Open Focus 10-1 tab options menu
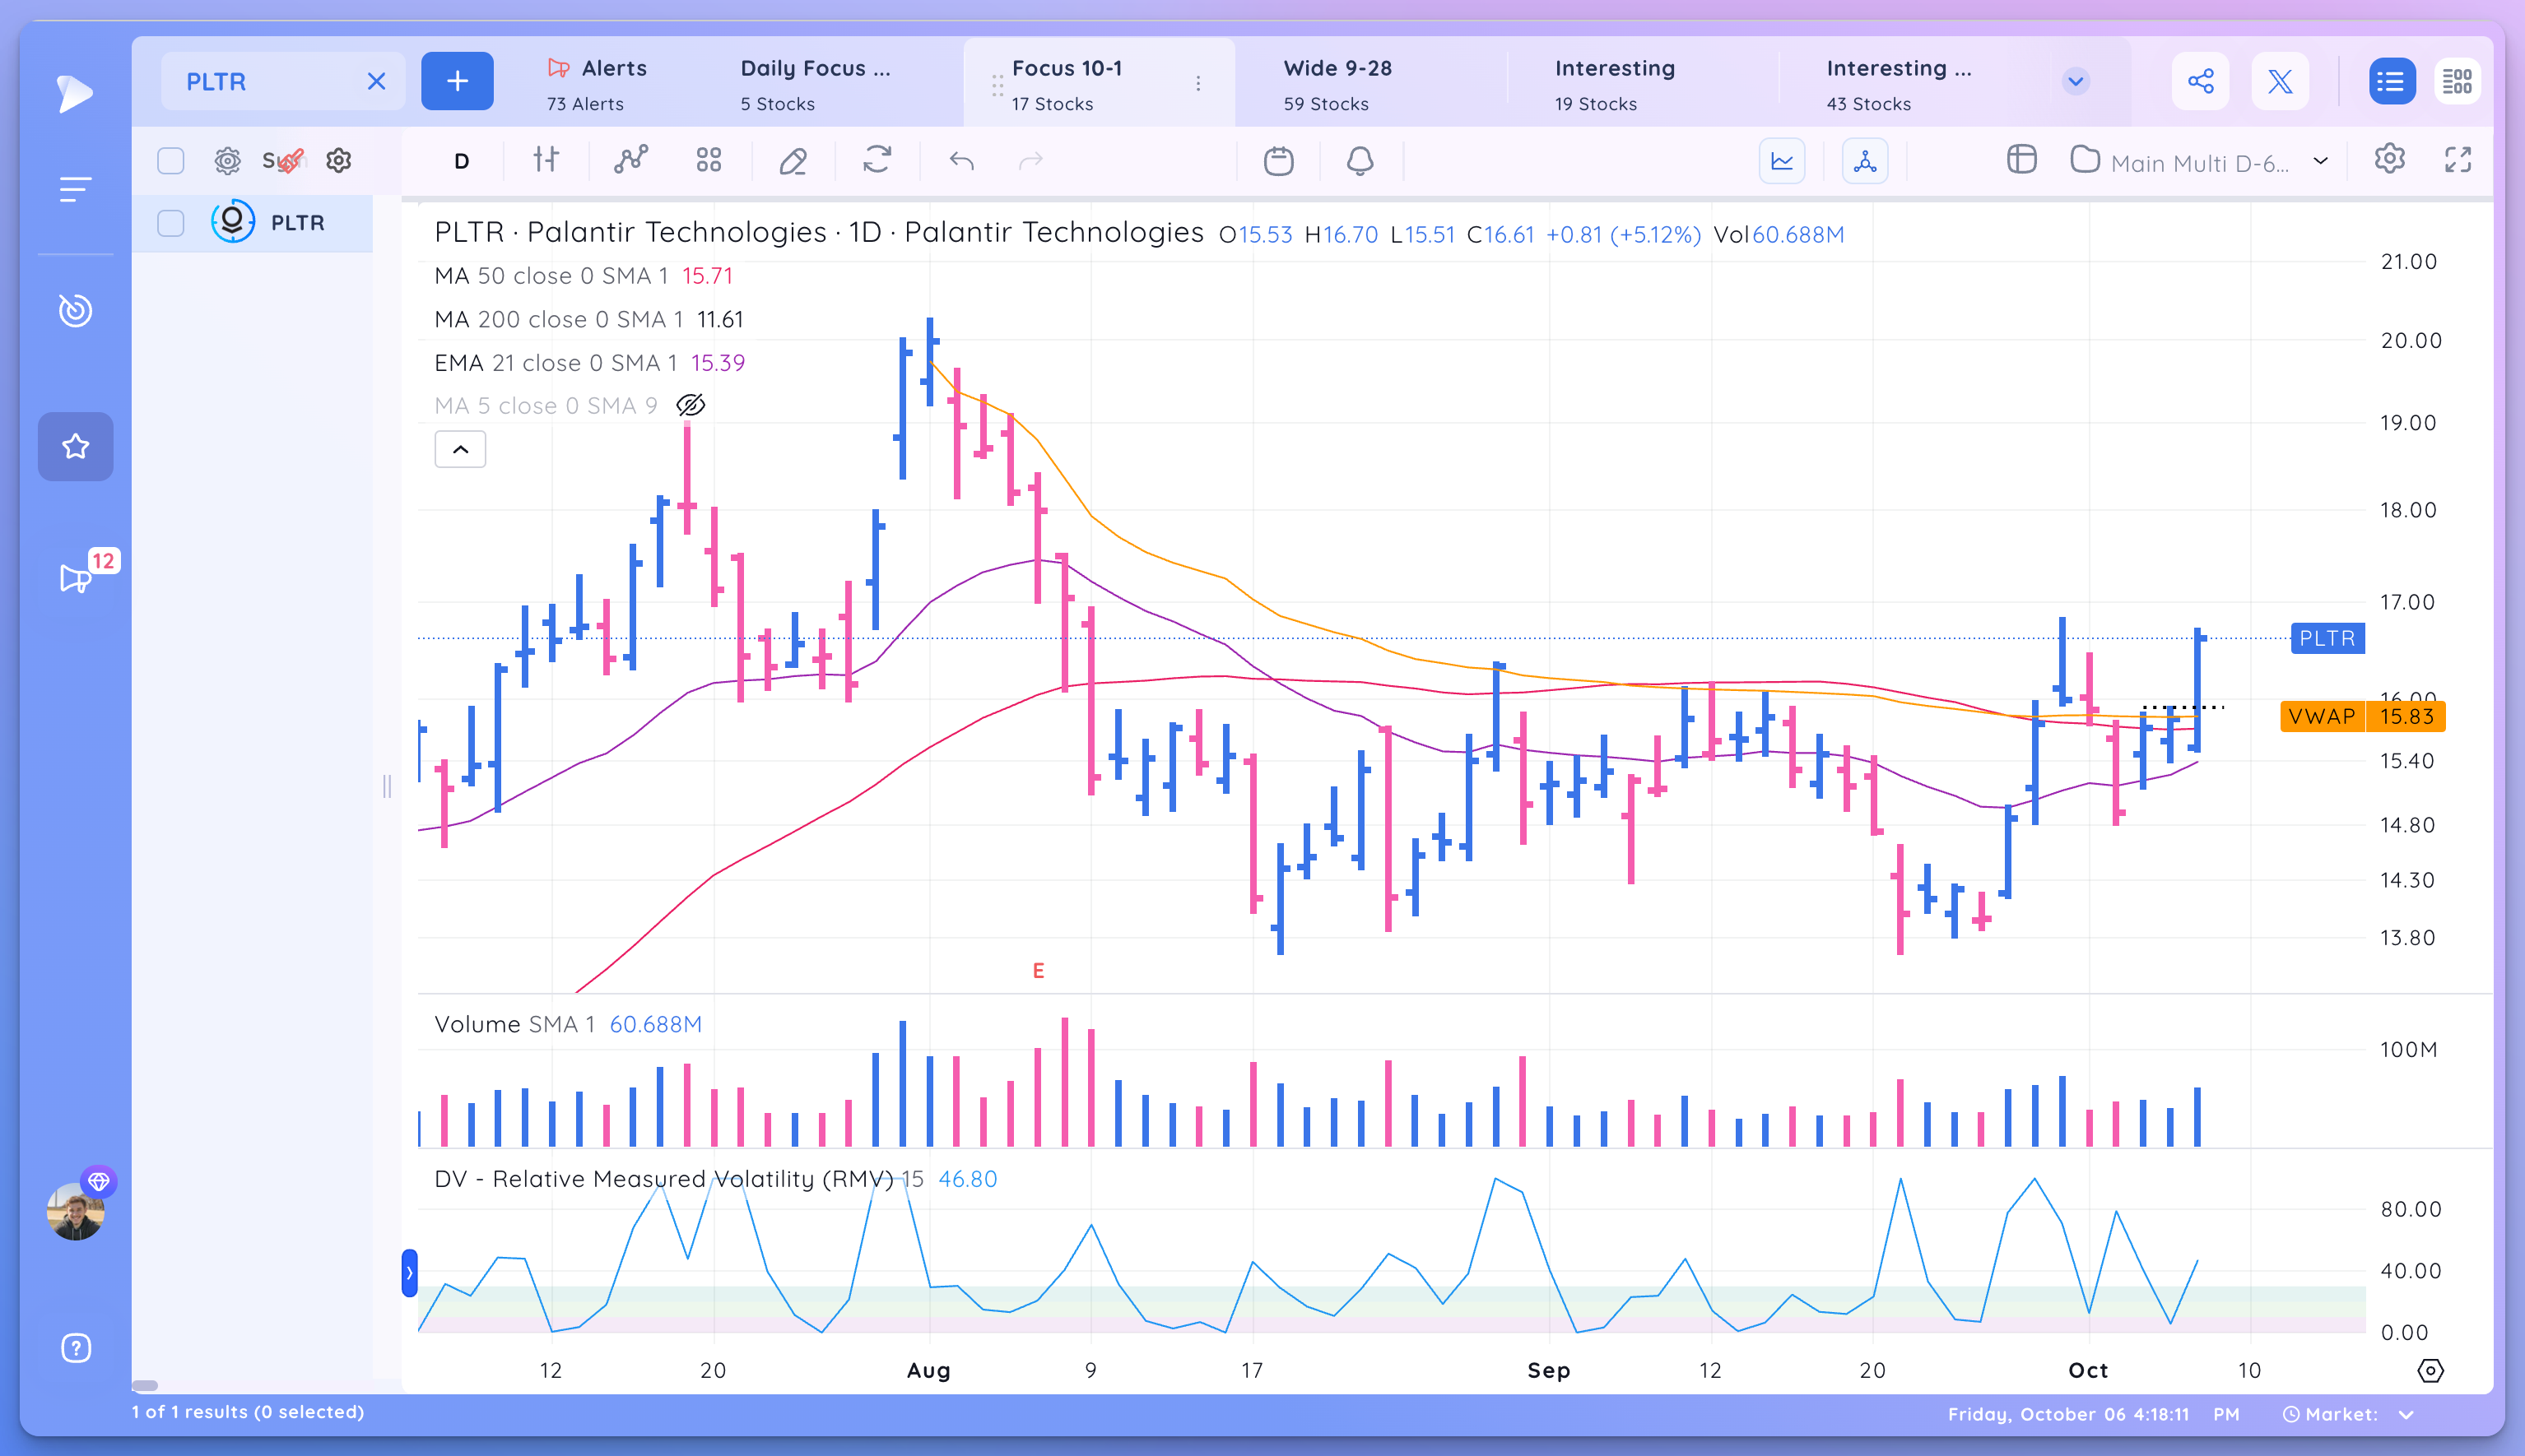The height and width of the screenshot is (1456, 2525). [1198, 84]
